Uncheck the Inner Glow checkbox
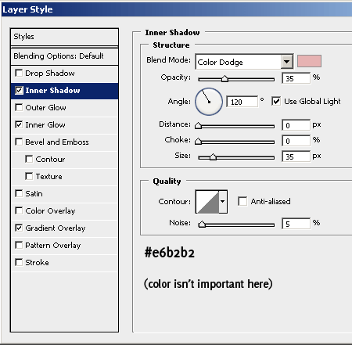 point(19,124)
